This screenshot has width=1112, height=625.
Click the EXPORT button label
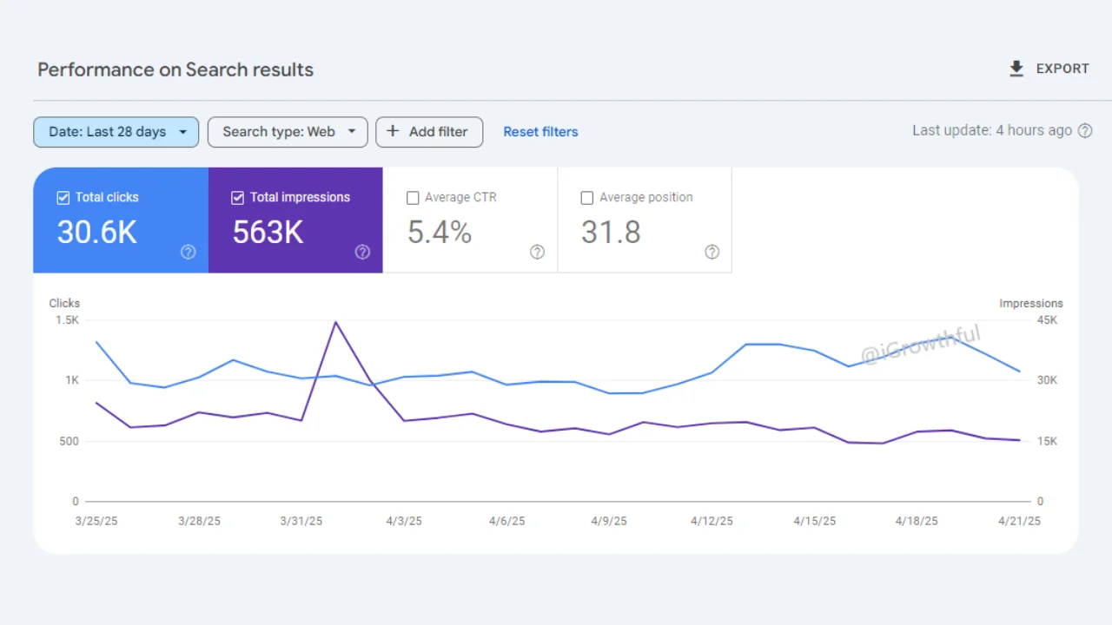point(1062,69)
